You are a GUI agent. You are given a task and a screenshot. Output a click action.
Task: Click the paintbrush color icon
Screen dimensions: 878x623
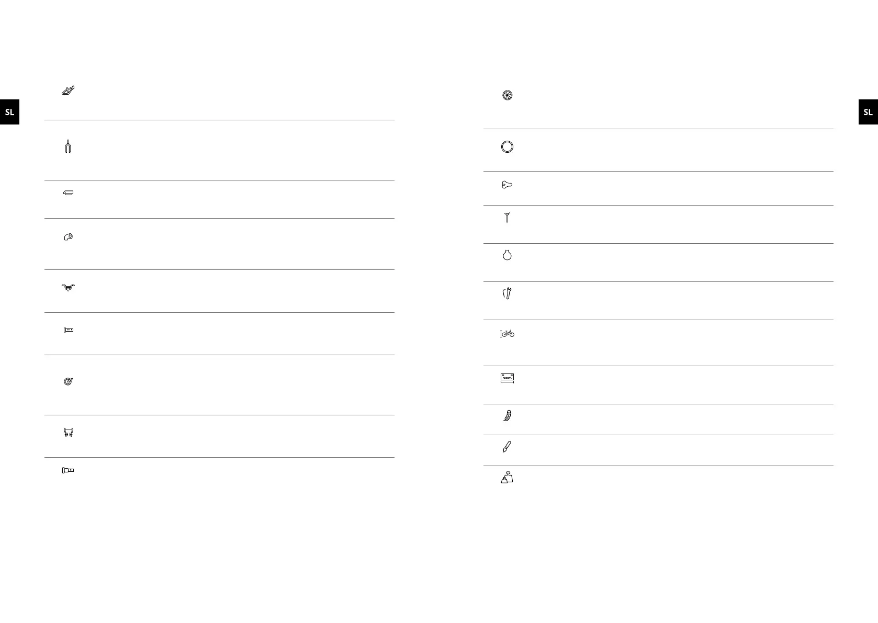click(506, 447)
